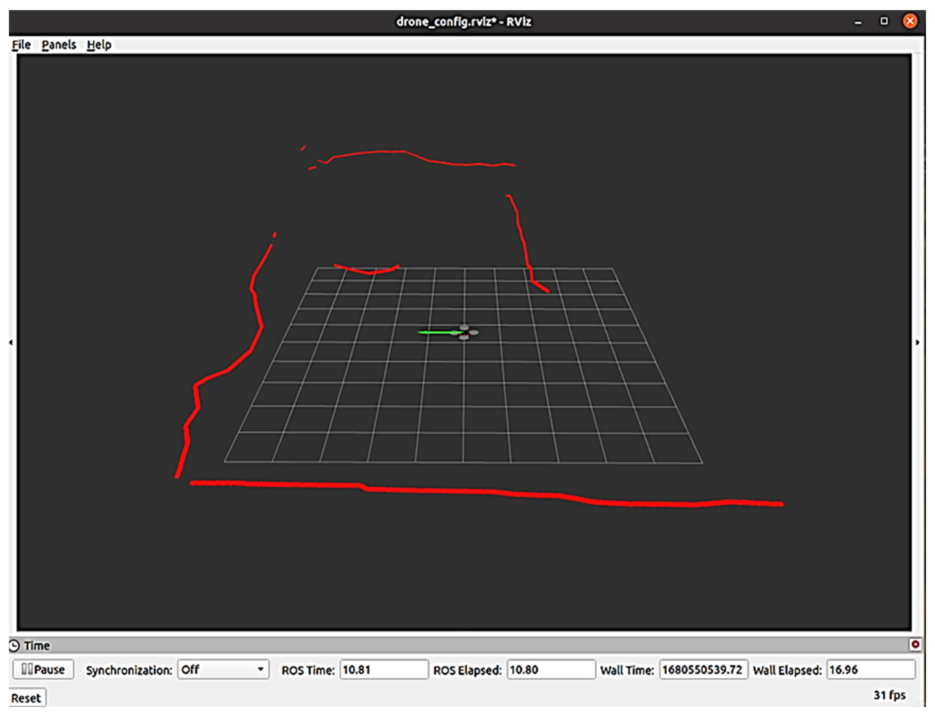Open the Panels menu
Screen dimensions: 935x717
point(59,45)
